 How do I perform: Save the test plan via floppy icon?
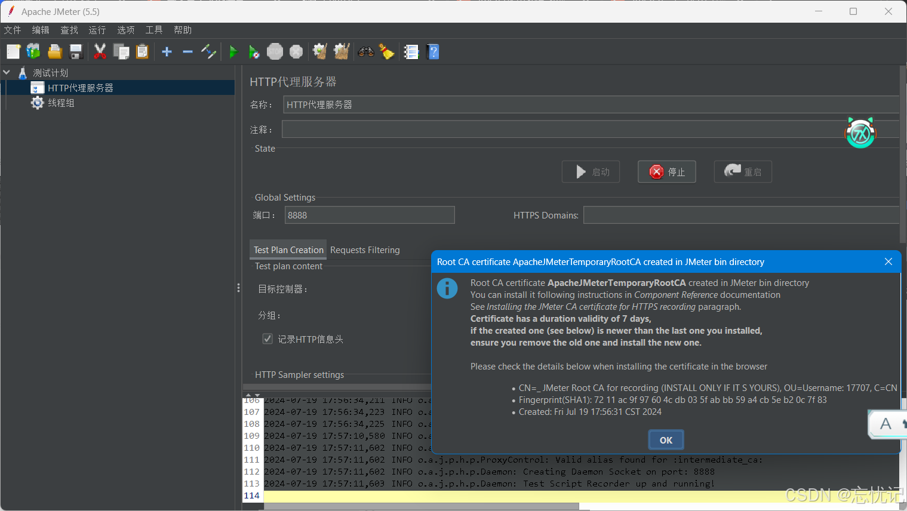point(76,52)
